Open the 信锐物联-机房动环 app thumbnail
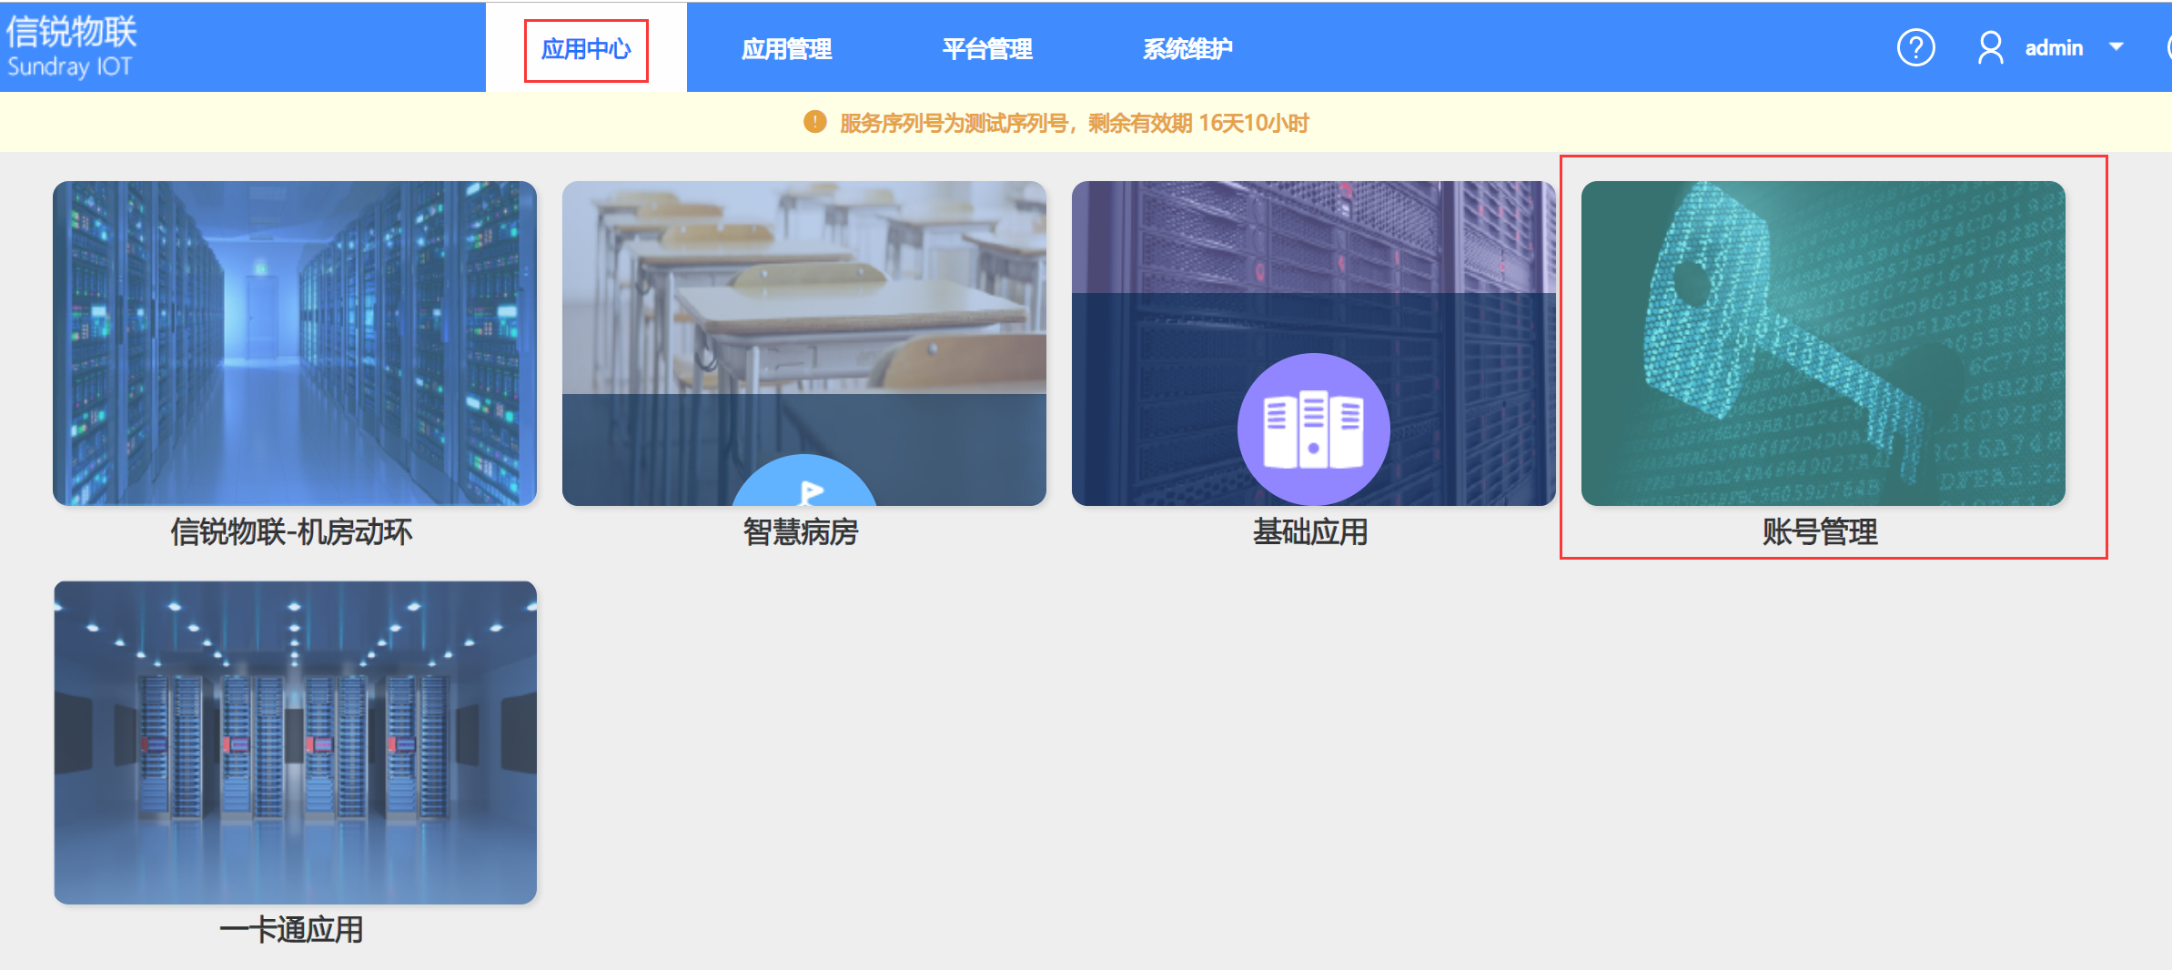Image resolution: width=2172 pixels, height=970 pixels. click(x=295, y=343)
